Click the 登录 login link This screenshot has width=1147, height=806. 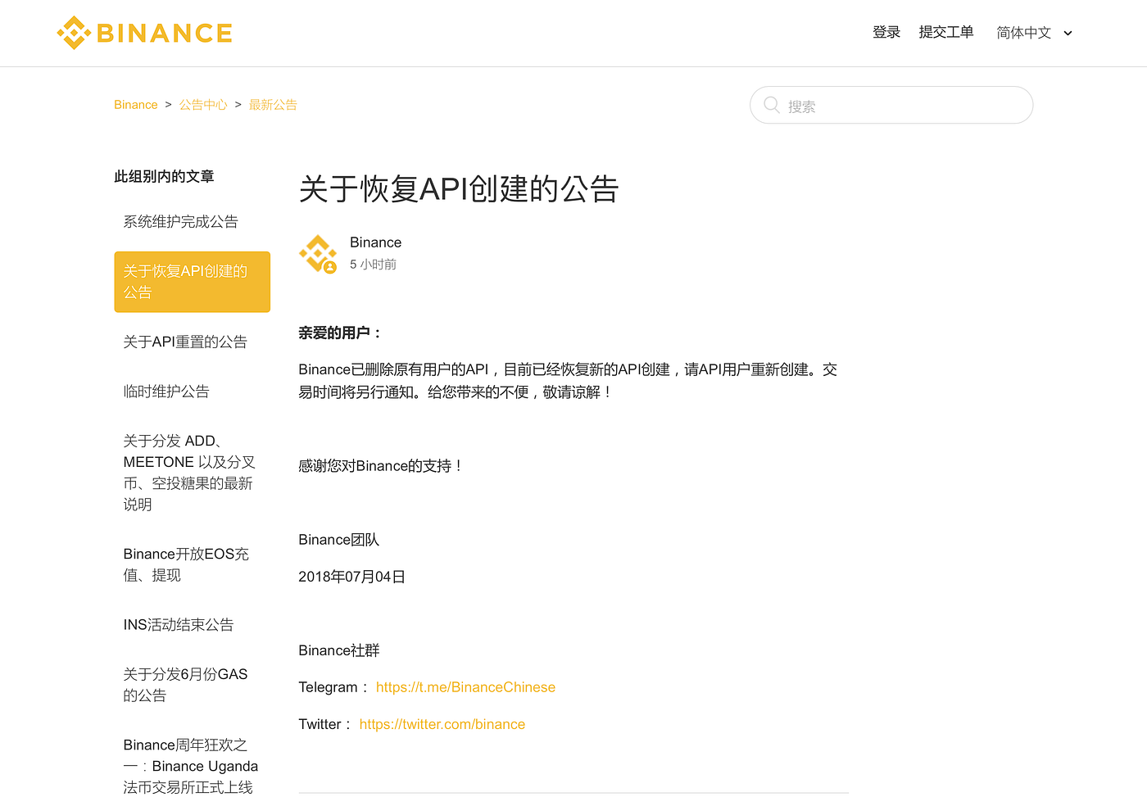(x=886, y=32)
